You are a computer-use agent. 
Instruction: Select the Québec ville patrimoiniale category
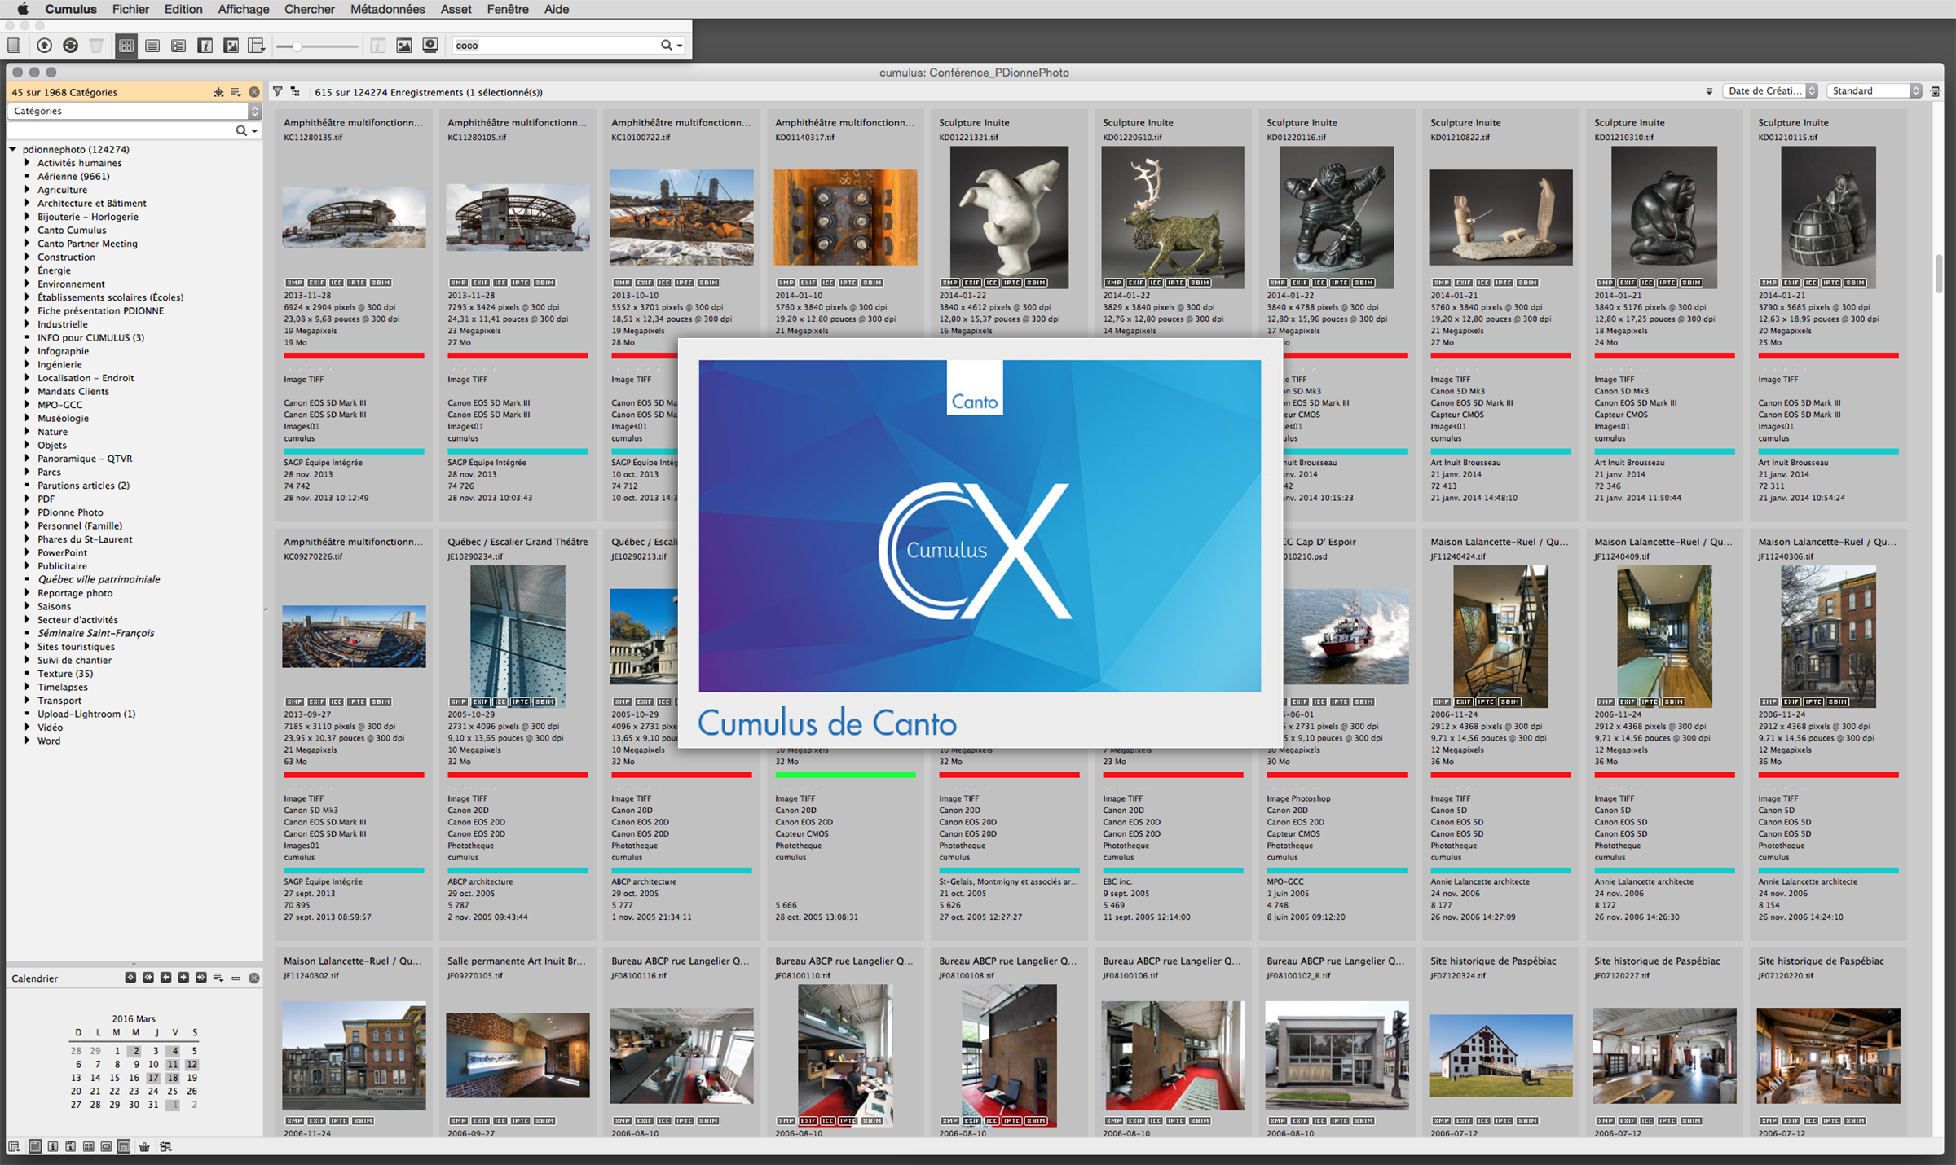(x=99, y=579)
